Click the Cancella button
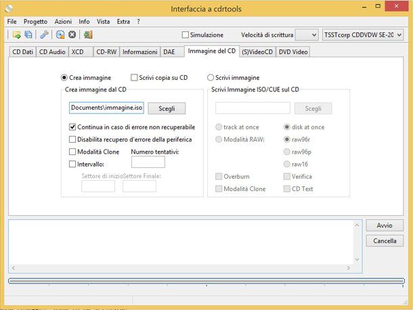The height and width of the screenshot is (310, 413). [x=385, y=241]
